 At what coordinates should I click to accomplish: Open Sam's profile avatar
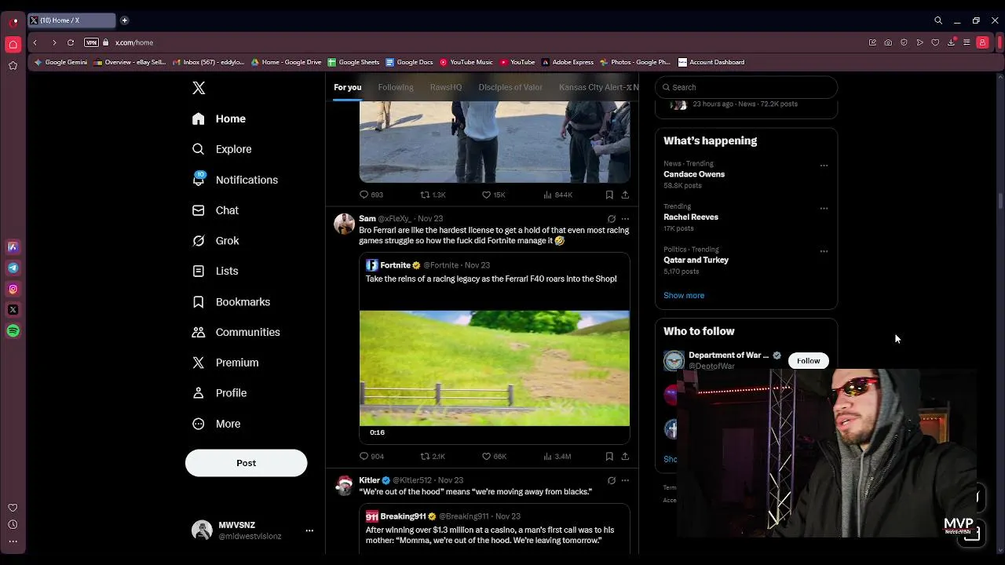(x=344, y=224)
